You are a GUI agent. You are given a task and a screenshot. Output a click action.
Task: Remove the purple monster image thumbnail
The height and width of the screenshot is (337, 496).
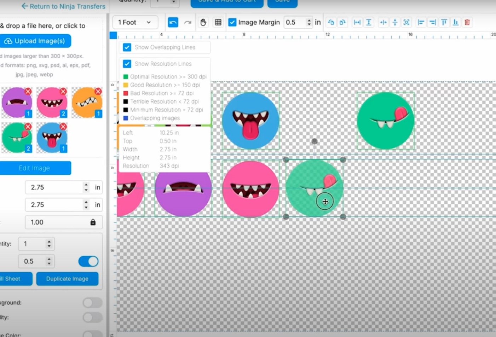tap(28, 92)
